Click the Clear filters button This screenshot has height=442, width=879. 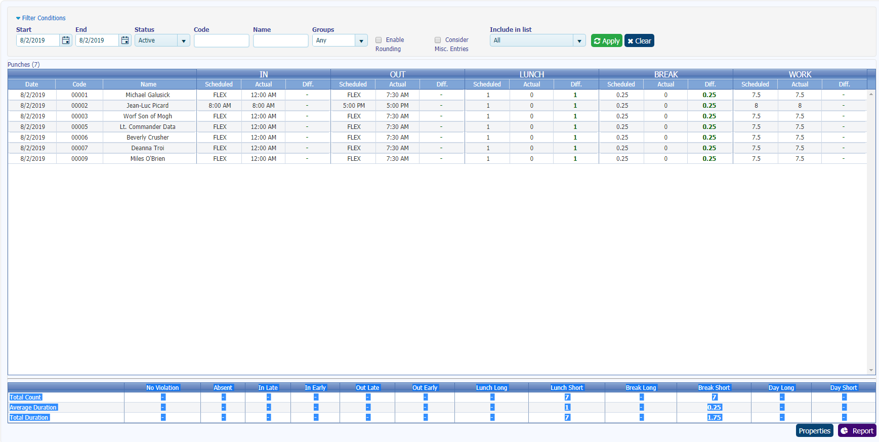(639, 41)
